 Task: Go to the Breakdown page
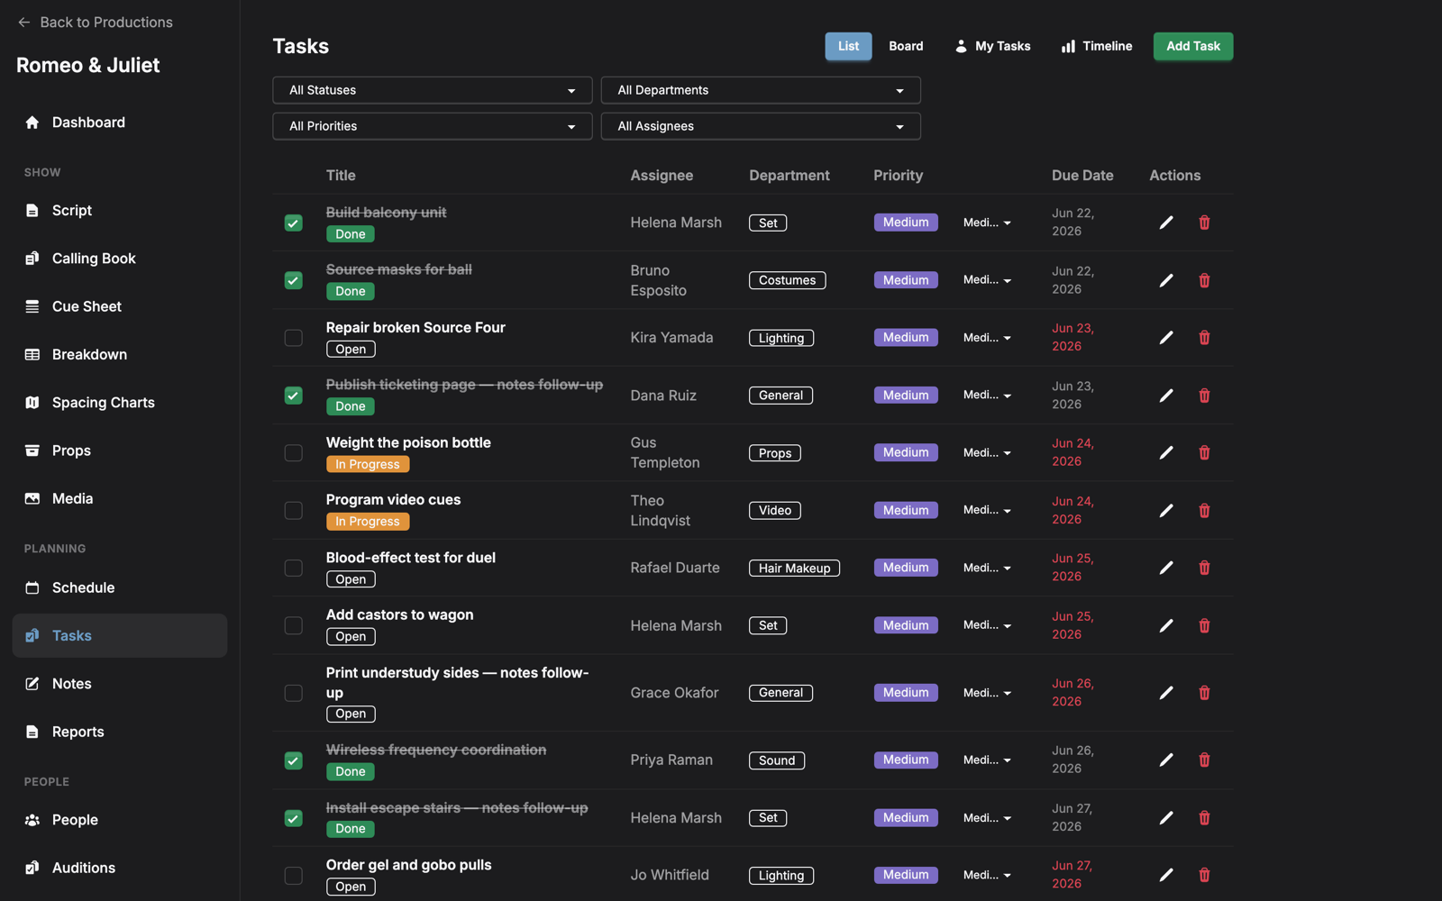120,354
